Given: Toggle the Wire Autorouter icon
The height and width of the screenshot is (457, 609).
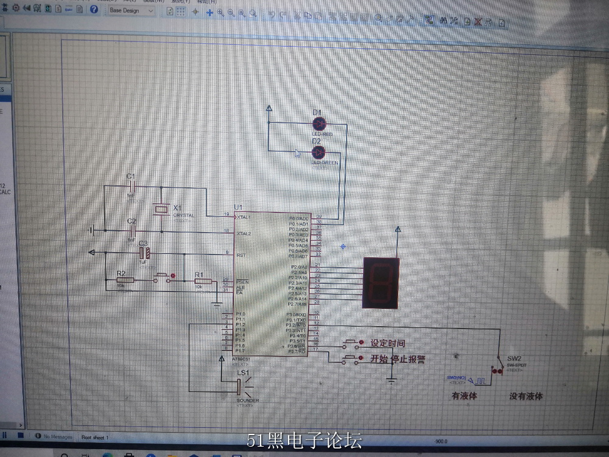Looking at the screenshot, I should (429, 19).
